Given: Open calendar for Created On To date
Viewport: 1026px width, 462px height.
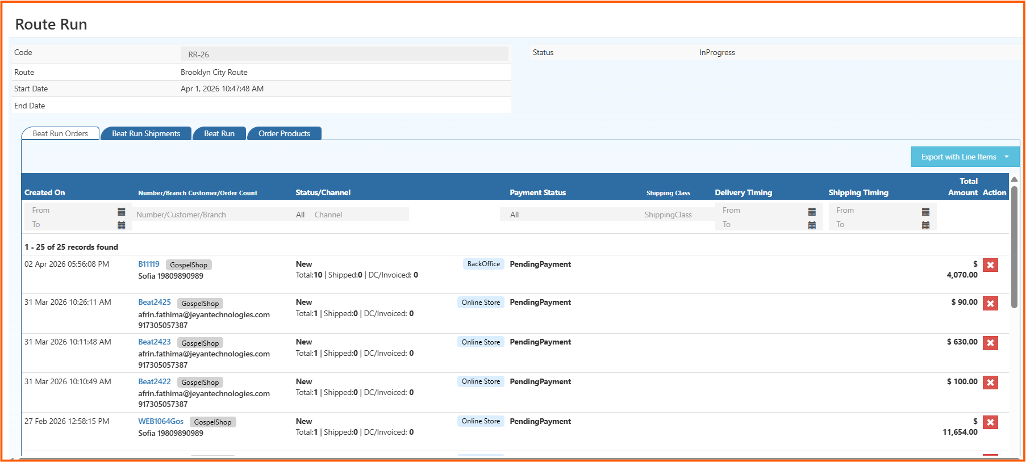Looking at the screenshot, I should click(121, 225).
